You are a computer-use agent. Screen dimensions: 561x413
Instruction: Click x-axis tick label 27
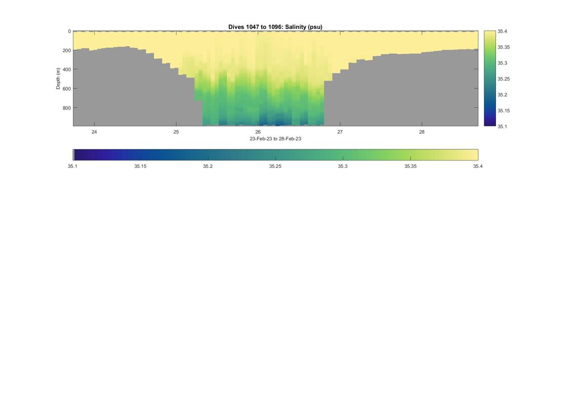[x=340, y=132]
